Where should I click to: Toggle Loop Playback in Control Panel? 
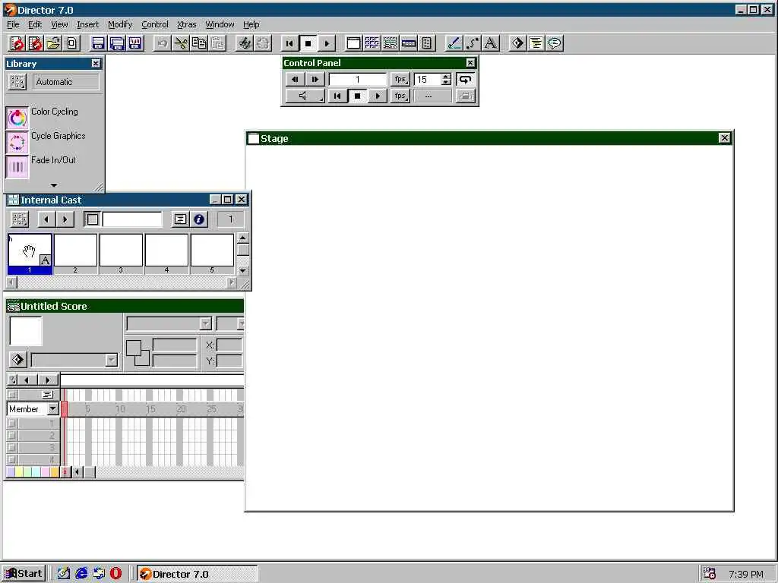point(465,79)
